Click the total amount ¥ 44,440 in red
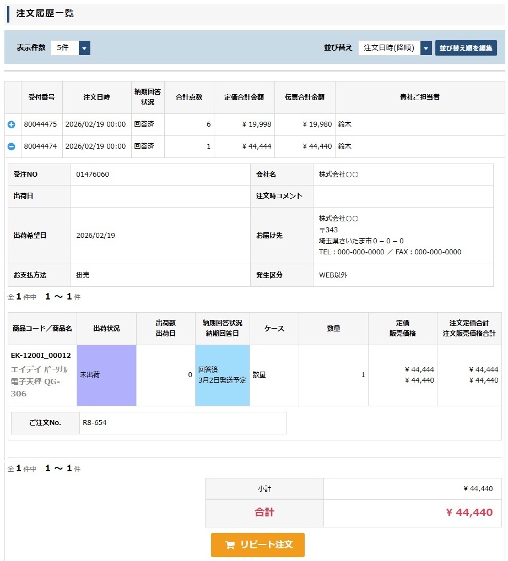The width and height of the screenshot is (508, 561). (469, 513)
